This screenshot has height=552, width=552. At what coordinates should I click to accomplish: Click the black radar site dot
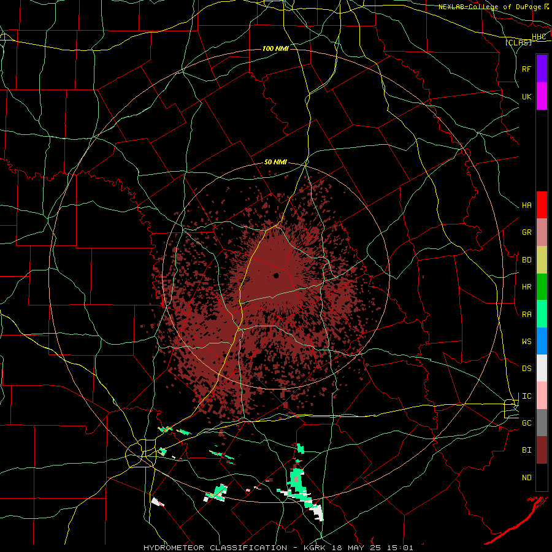[276, 275]
